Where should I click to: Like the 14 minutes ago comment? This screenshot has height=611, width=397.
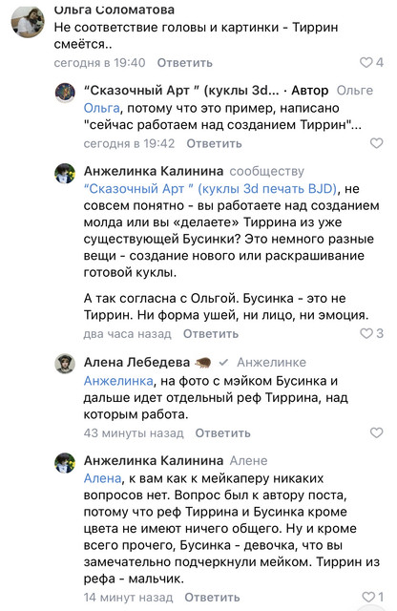368,597
